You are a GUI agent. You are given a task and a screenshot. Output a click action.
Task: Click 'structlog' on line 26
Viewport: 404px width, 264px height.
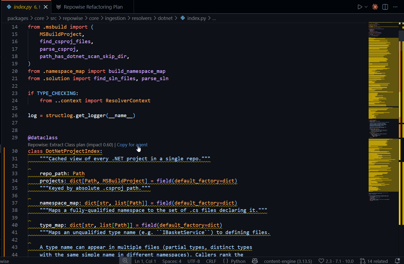coord(59,116)
